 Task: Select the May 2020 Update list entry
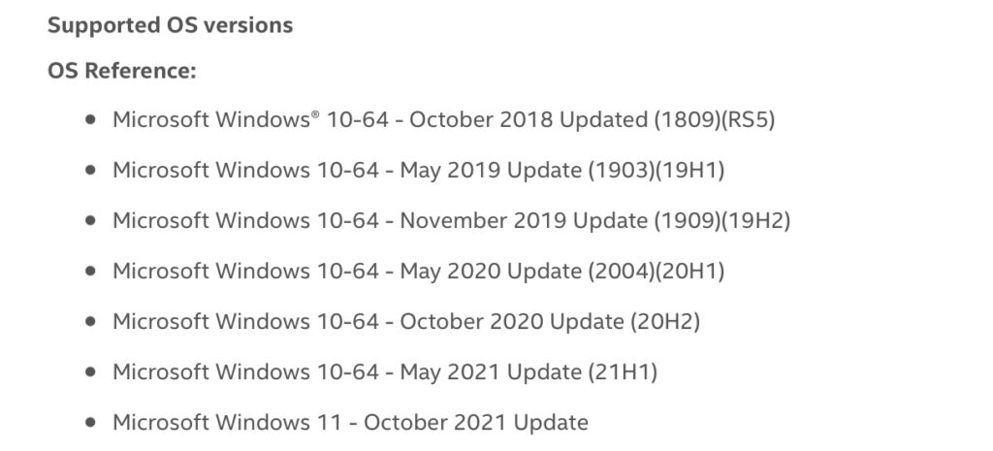pos(419,272)
